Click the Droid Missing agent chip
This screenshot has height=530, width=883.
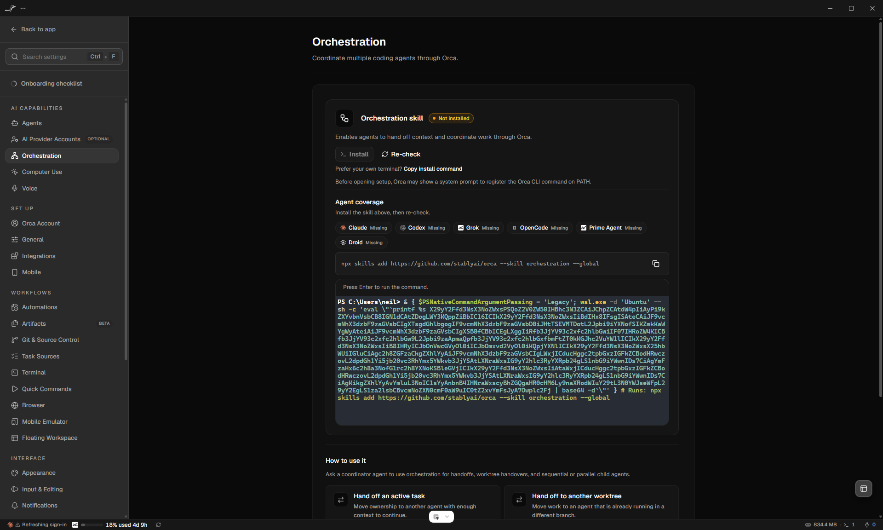(361, 243)
